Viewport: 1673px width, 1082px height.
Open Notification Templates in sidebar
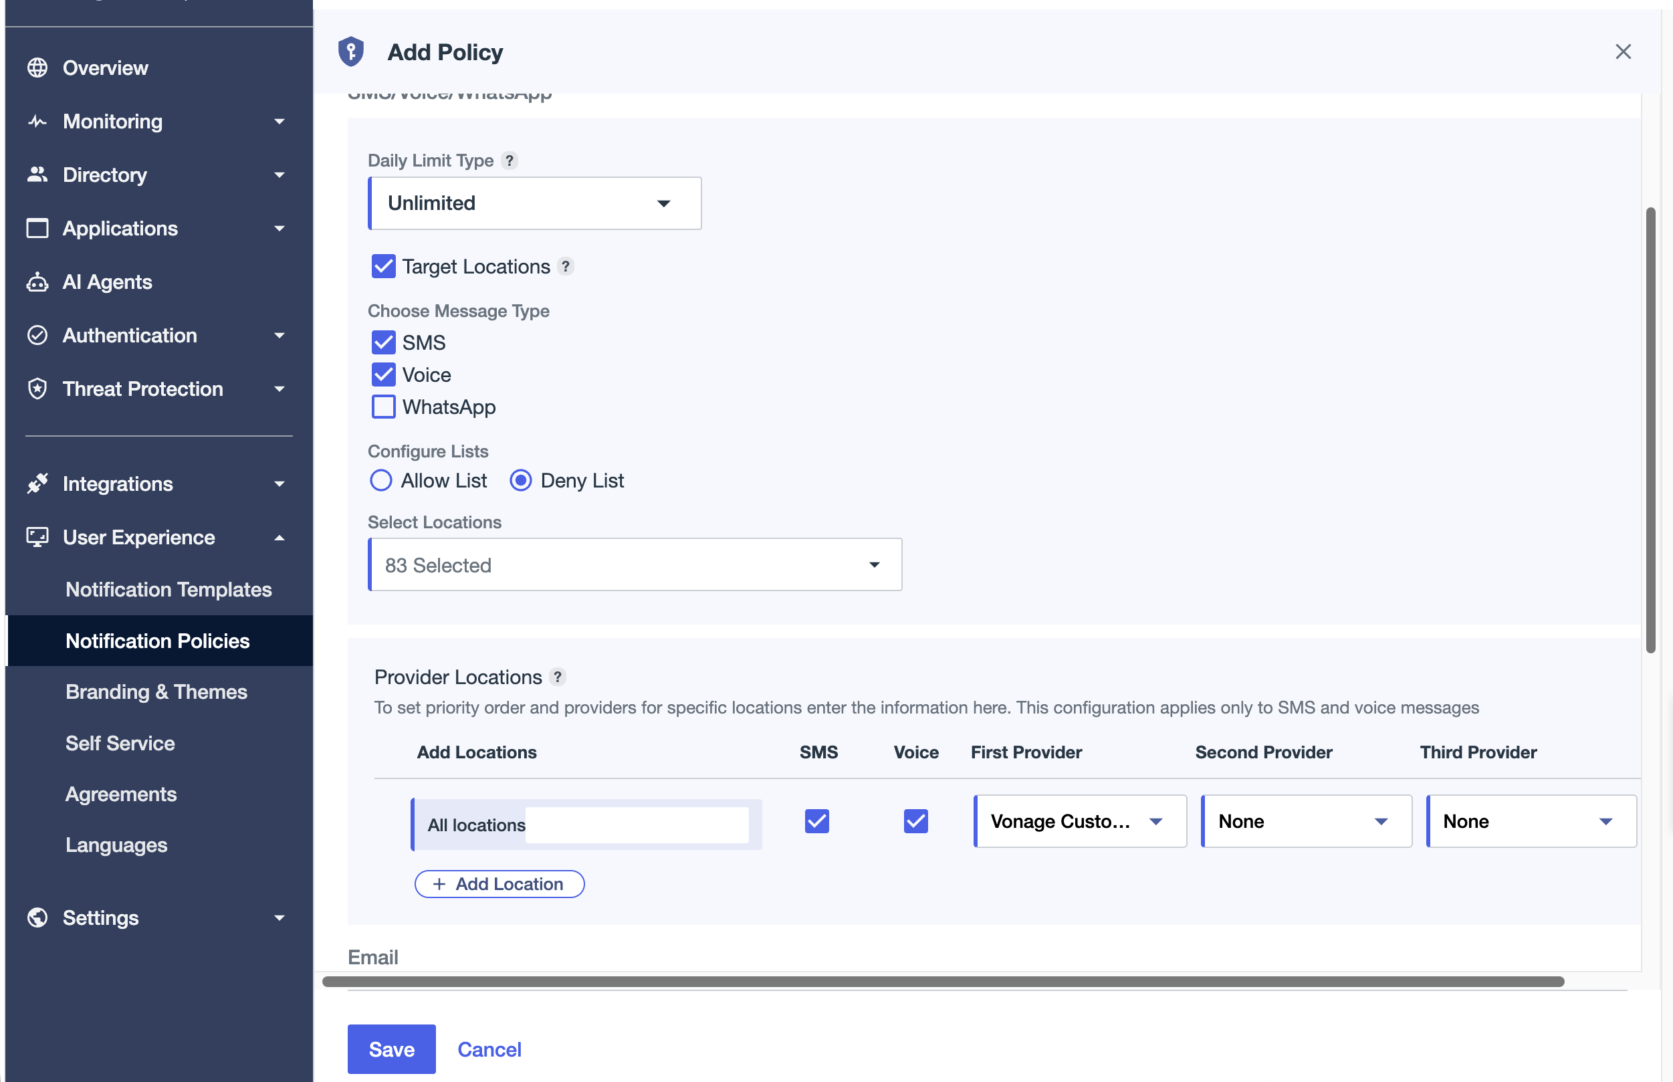click(169, 589)
